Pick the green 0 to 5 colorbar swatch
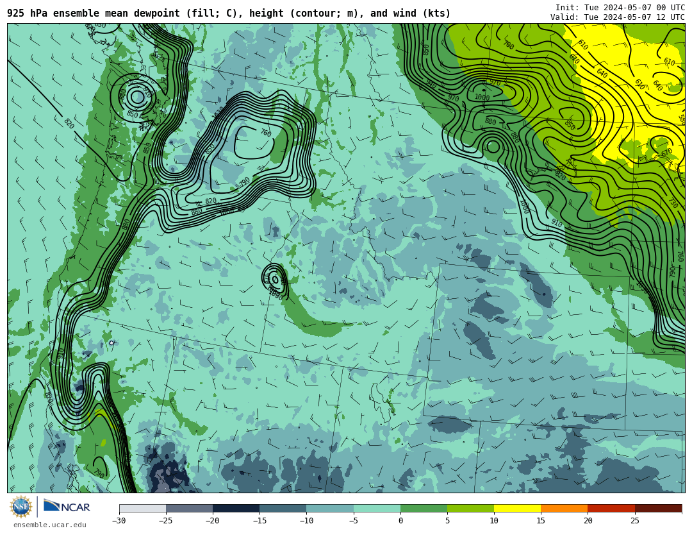692x533 pixels. pos(424,508)
